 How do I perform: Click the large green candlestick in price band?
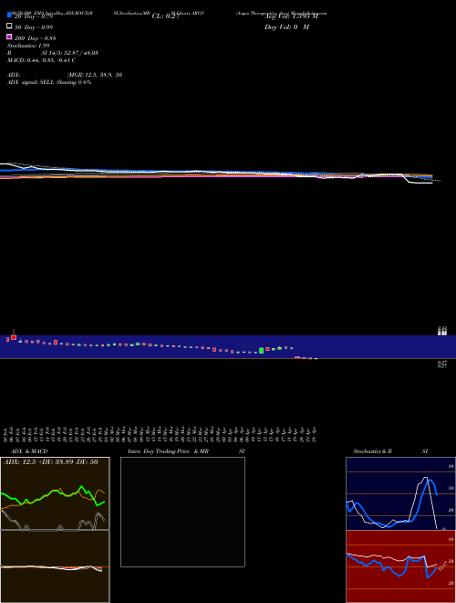262,350
